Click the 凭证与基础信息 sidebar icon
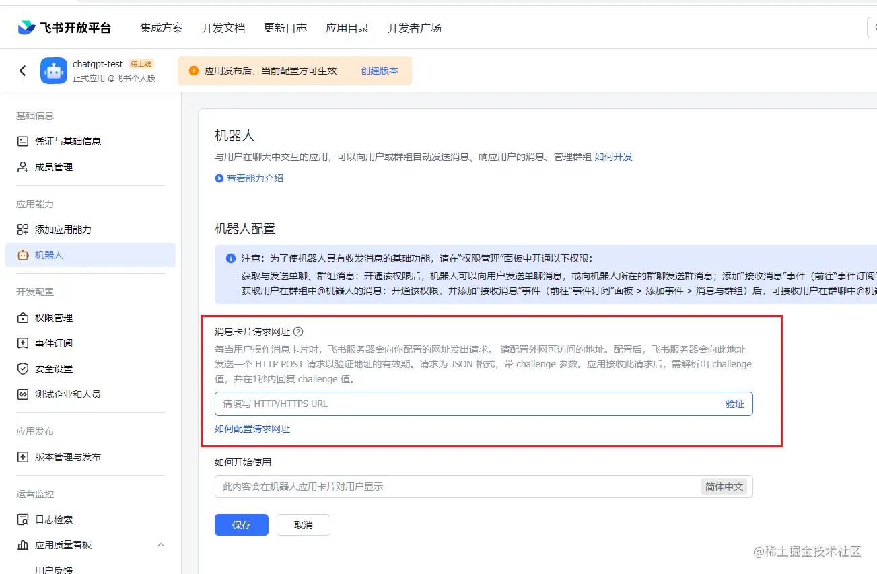The image size is (877, 574). [23, 141]
